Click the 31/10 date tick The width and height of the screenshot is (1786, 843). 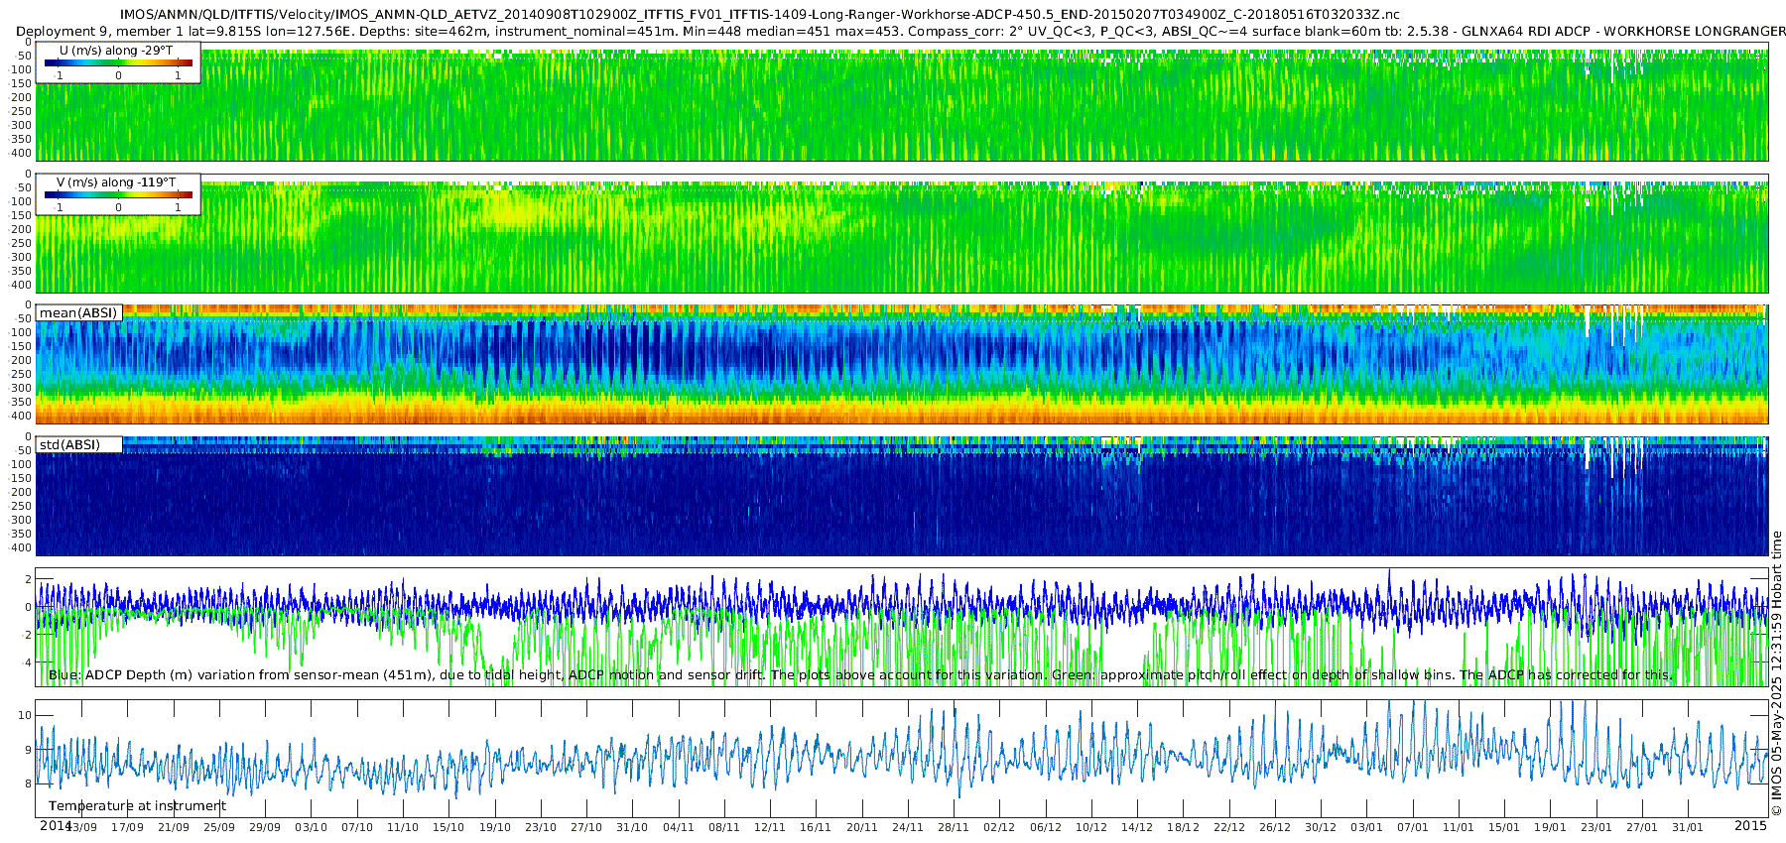pos(632,827)
